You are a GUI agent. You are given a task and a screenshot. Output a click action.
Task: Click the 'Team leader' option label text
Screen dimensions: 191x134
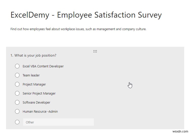31,75
